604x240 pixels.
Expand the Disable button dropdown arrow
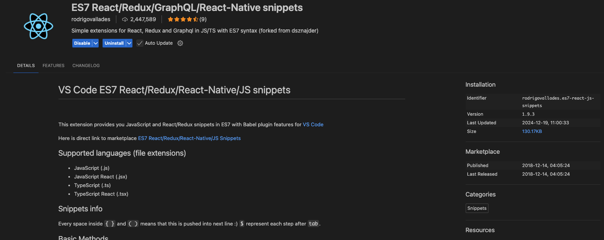95,43
